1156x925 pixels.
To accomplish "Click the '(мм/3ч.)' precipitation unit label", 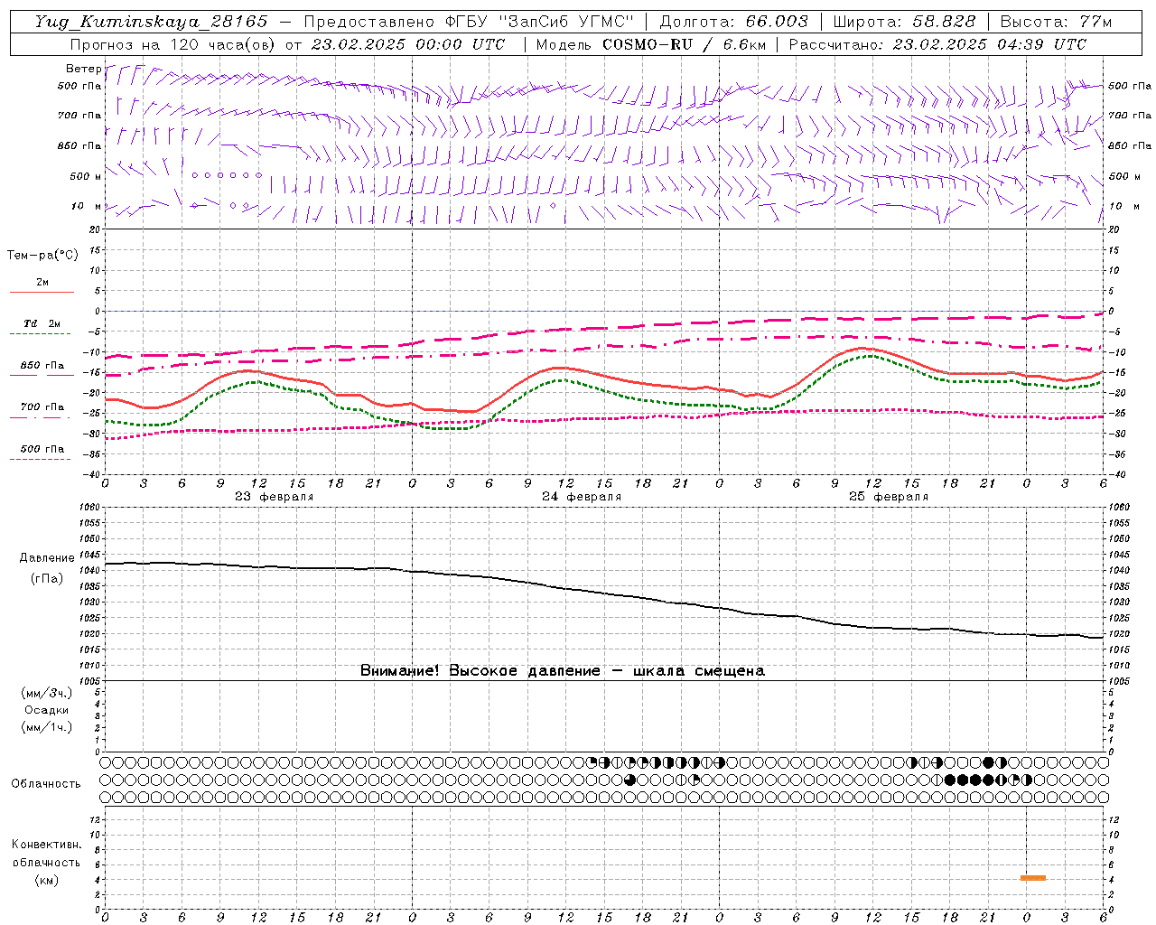I will point(46,693).
